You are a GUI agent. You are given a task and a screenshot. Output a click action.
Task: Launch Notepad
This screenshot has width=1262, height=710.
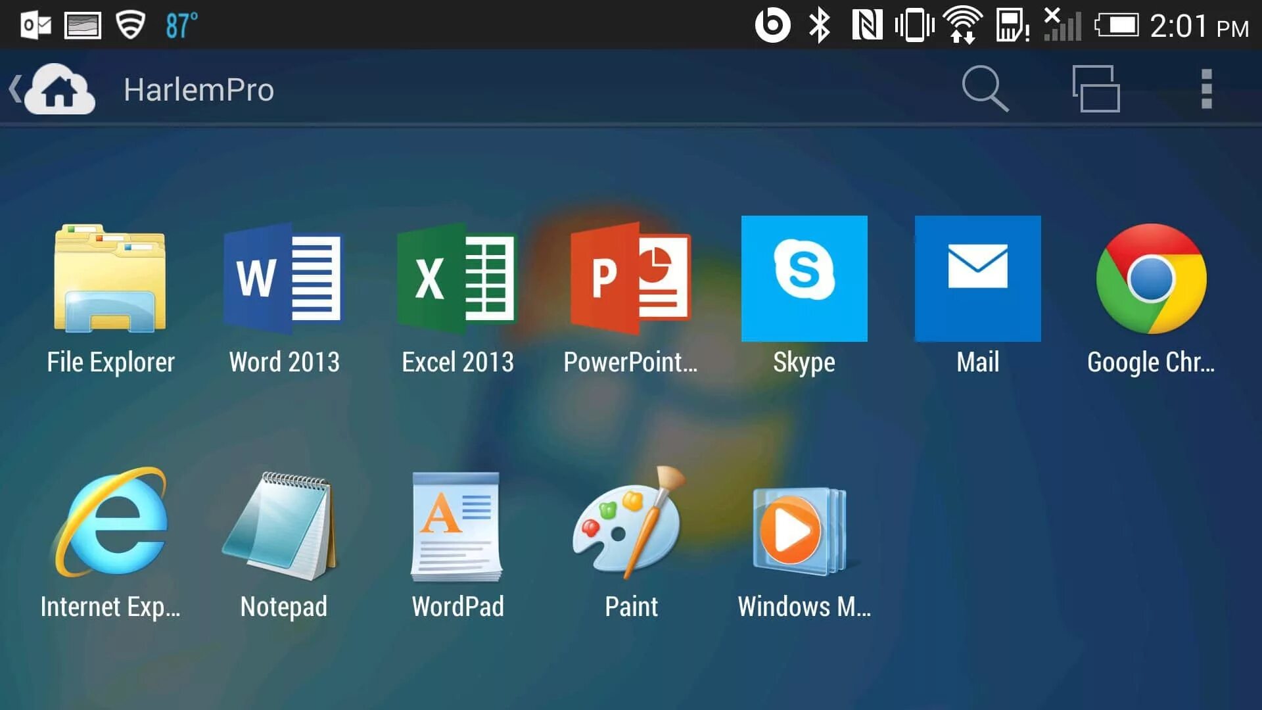(x=284, y=526)
